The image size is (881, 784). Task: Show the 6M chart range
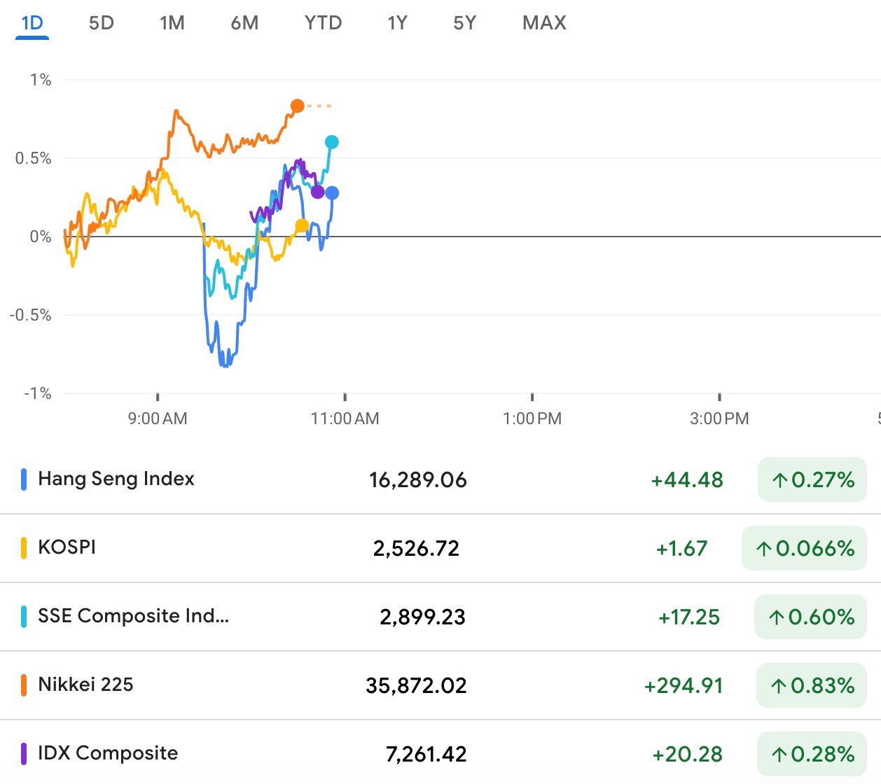pos(244,23)
